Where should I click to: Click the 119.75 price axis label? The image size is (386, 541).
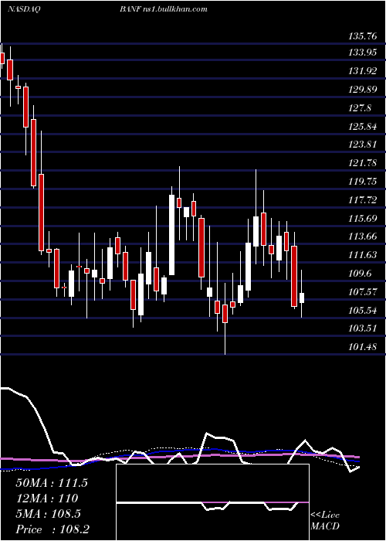pos(362,182)
